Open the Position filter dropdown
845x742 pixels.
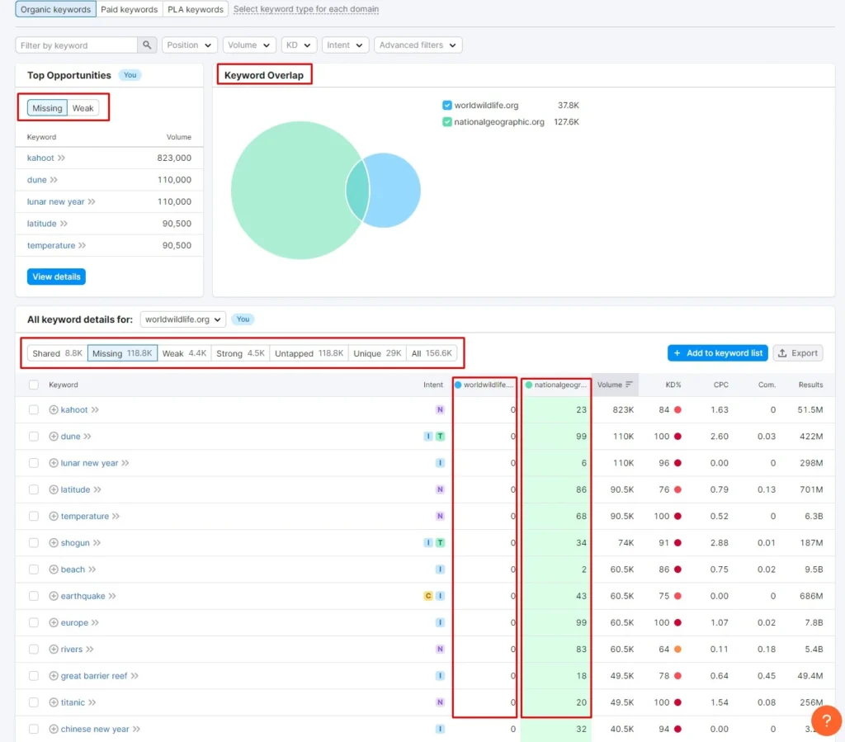(189, 45)
